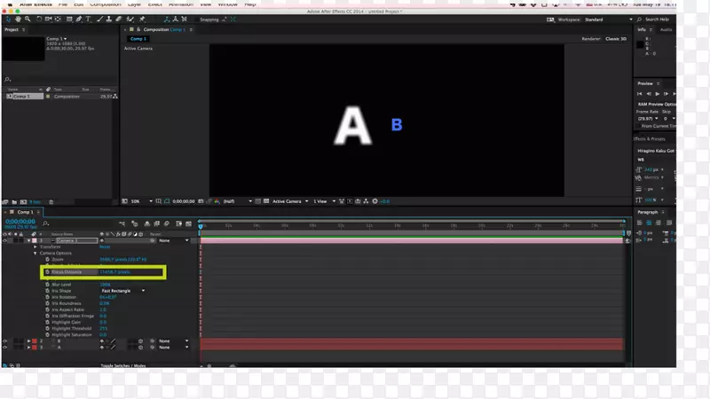Open the 1 View layout dropdown

(325, 201)
